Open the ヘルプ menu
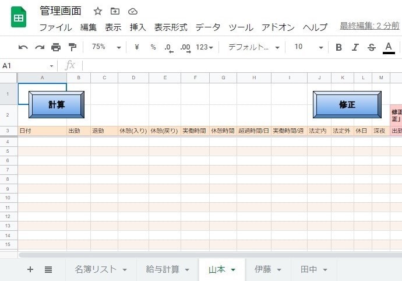402x281 pixels. (x=315, y=27)
